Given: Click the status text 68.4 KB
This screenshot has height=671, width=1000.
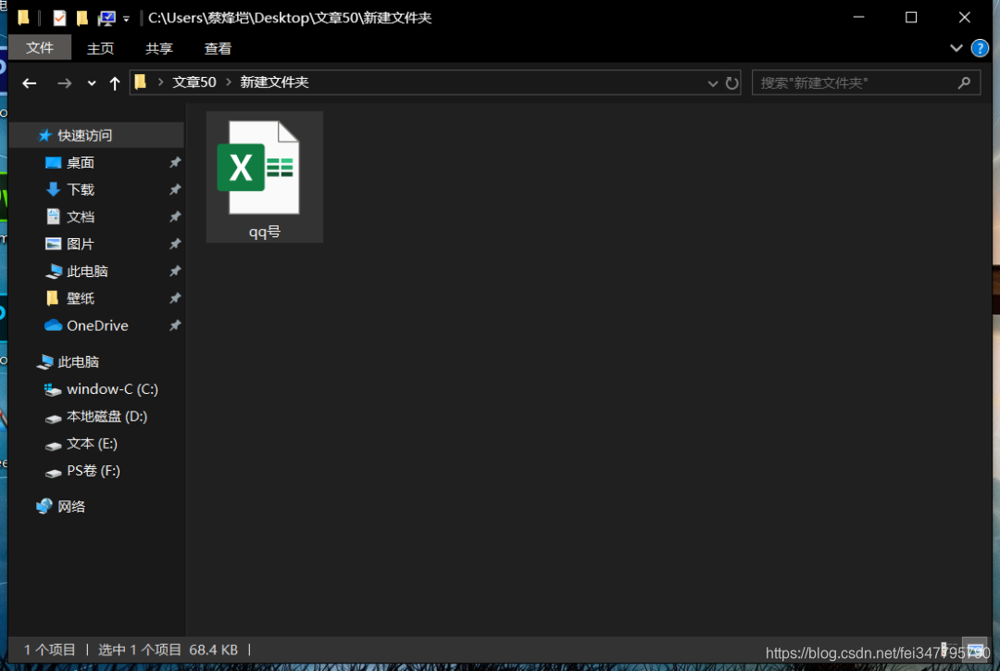Looking at the screenshot, I should coord(214,650).
